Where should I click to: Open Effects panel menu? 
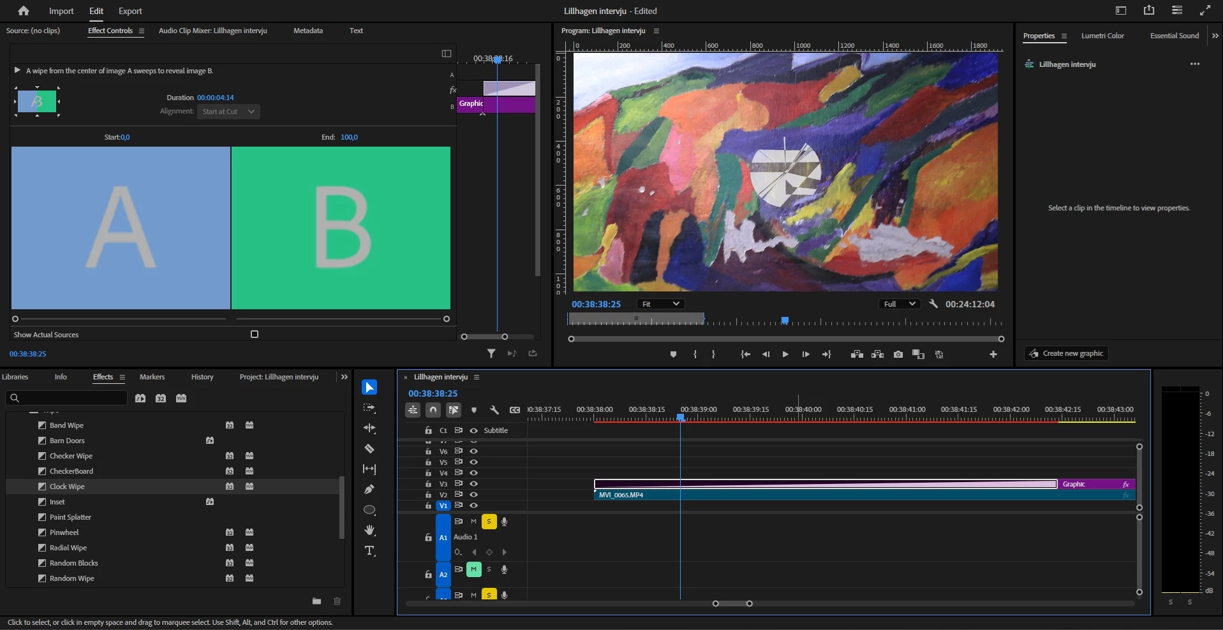(x=122, y=377)
